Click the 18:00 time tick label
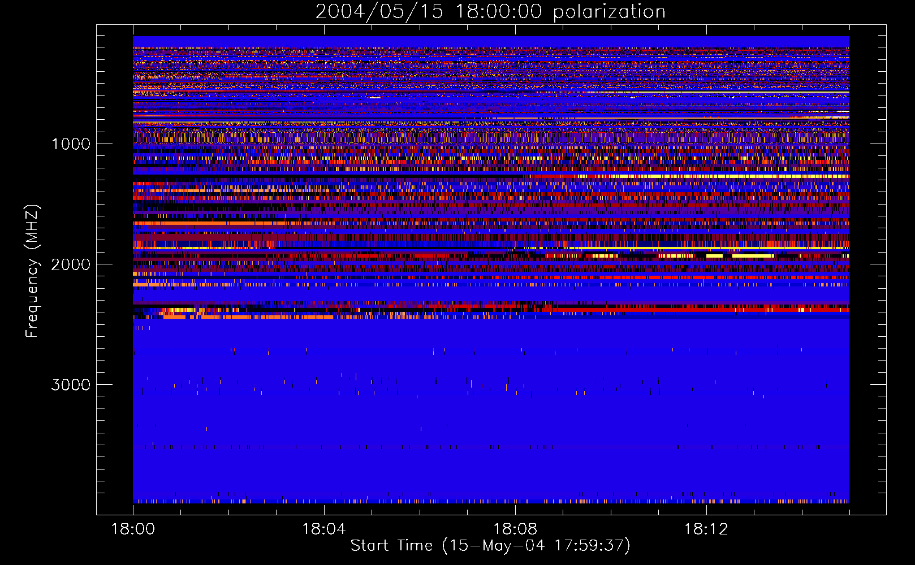Screen dimensions: 915x565 (133, 529)
